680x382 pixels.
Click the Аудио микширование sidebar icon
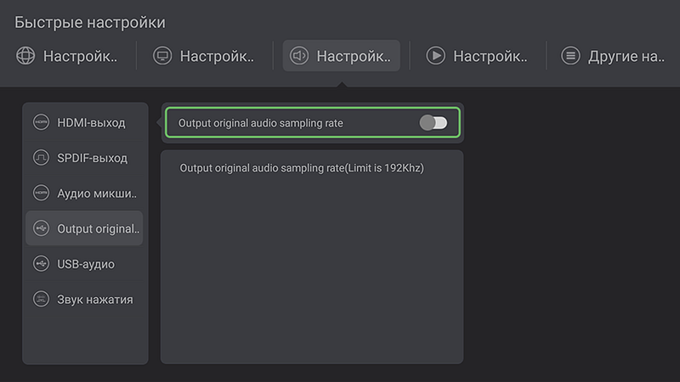(41, 193)
